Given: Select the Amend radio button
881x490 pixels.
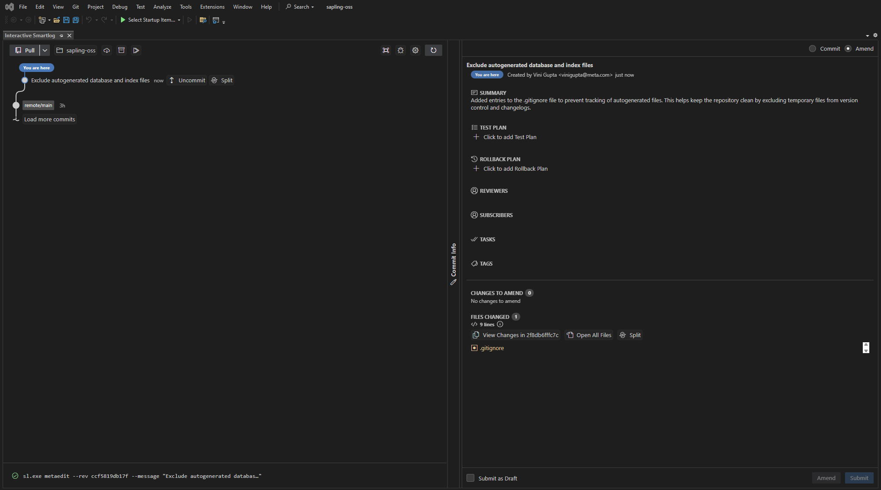Looking at the screenshot, I should pyautogui.click(x=848, y=49).
